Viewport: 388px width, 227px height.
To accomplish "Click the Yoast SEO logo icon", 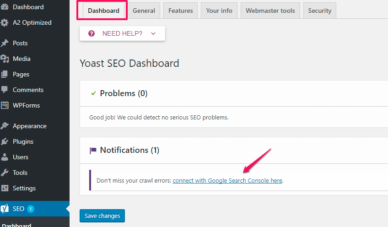I will [5, 209].
